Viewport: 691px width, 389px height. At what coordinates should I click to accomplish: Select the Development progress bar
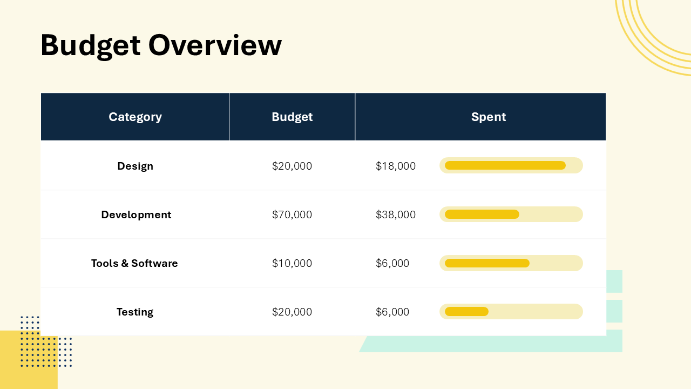click(x=511, y=214)
